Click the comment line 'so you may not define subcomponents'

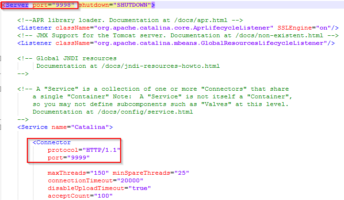click(x=160, y=105)
